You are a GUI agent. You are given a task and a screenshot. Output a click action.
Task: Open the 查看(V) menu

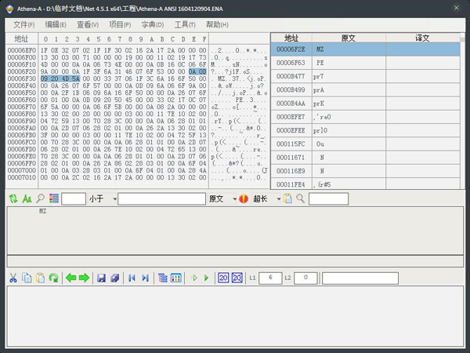[x=88, y=24]
